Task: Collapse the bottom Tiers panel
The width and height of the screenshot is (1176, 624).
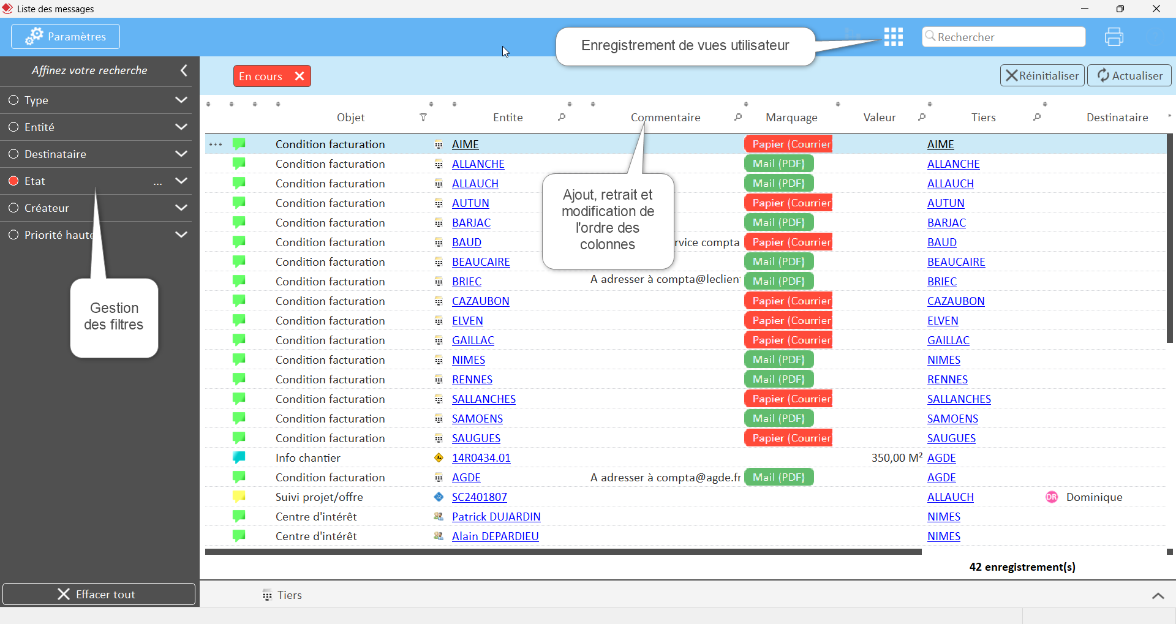Action: pos(1158,595)
